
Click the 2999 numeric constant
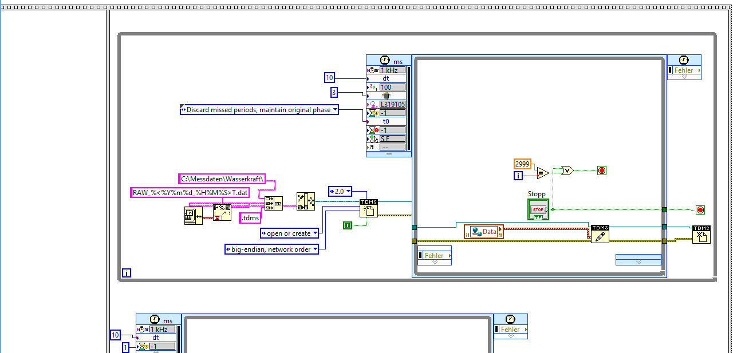(x=523, y=164)
